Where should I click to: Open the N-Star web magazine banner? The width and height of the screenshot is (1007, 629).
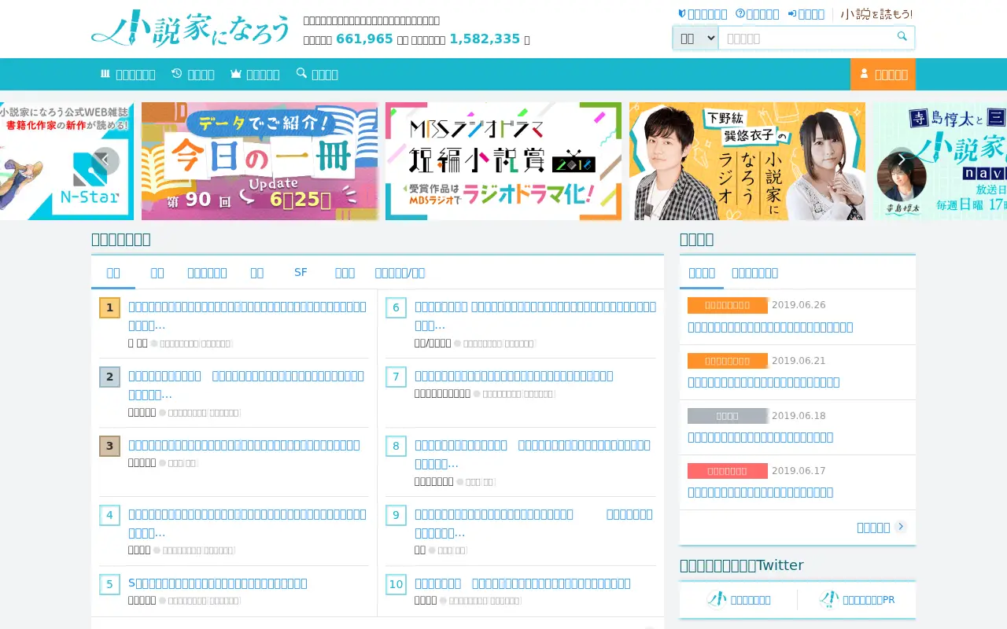(x=67, y=161)
